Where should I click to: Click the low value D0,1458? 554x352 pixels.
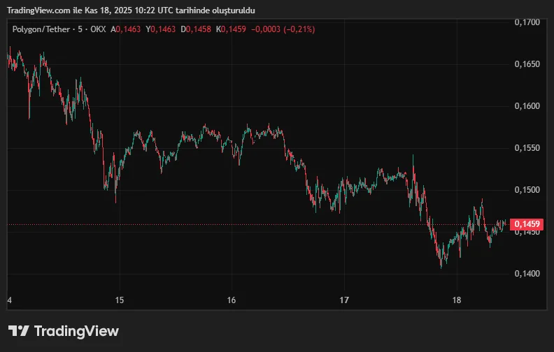click(x=197, y=29)
